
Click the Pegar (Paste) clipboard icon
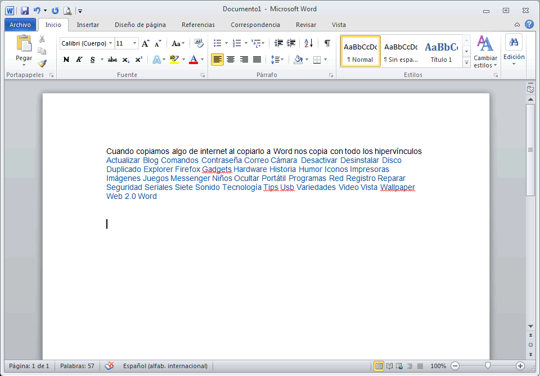[24, 44]
